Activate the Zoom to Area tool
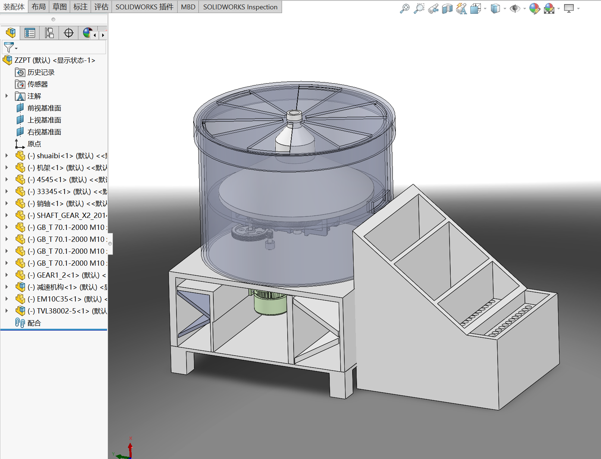This screenshot has width=601, height=459. (x=419, y=8)
